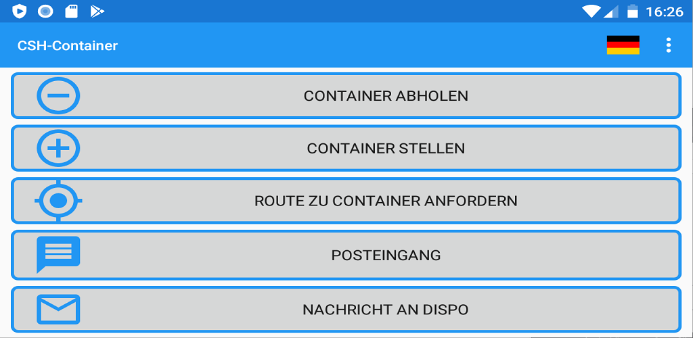Tap the battery status icon
Screen dimensions: 693x338
point(633,11)
